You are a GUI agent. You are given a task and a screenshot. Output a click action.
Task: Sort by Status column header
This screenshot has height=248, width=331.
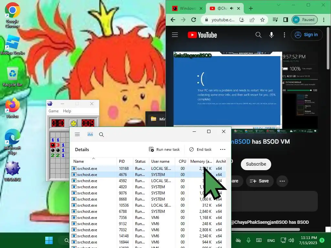point(141,161)
